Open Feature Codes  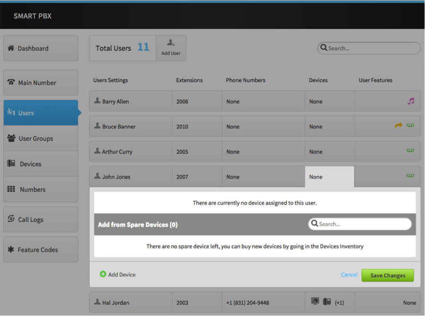click(41, 249)
